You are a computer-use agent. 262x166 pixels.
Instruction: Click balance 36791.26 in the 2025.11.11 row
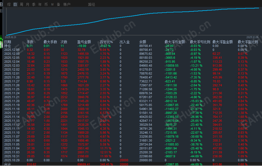tap(146, 129)
